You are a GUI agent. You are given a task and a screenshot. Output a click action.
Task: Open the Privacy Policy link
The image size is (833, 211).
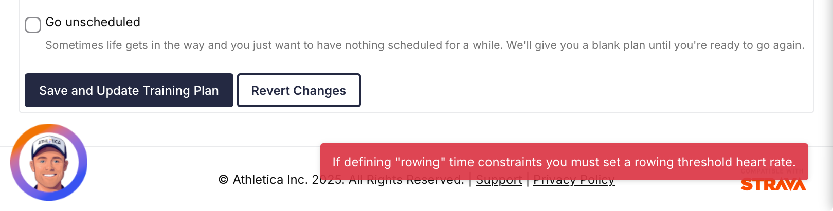point(574,181)
